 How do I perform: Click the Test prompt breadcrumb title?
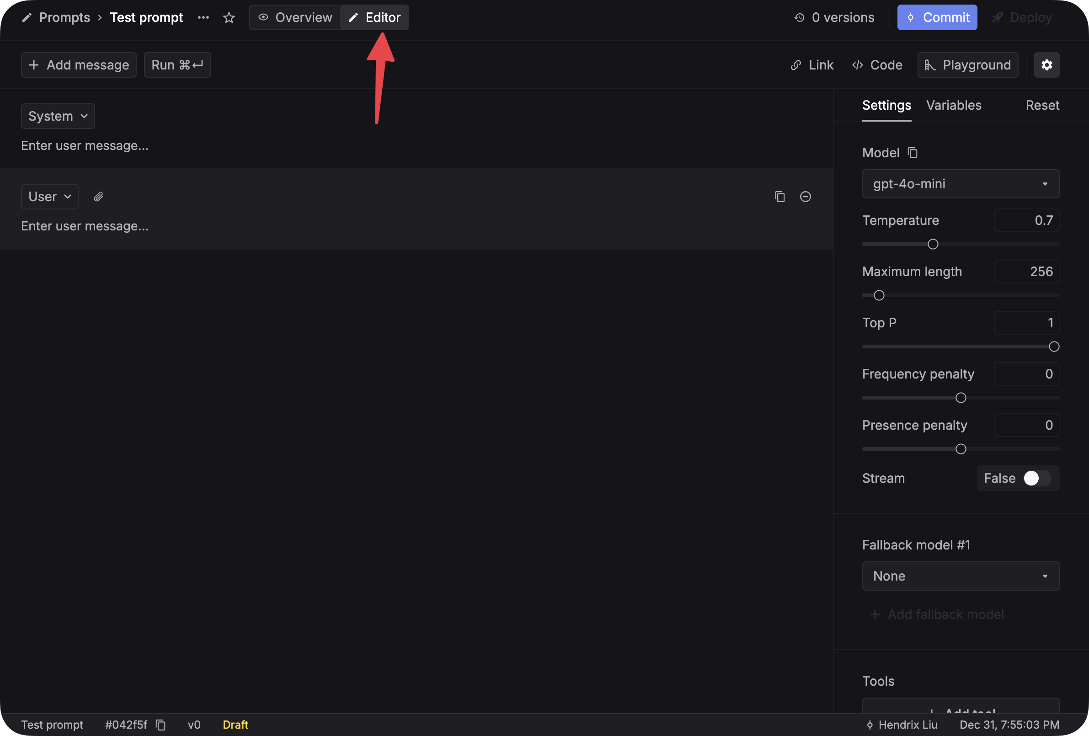(x=146, y=17)
